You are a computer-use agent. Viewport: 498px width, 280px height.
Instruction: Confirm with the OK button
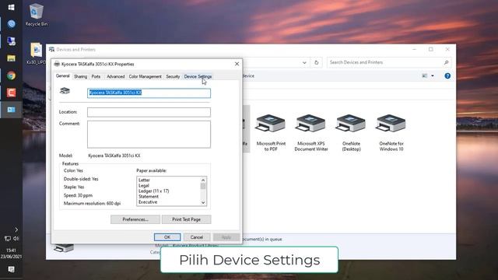click(167, 237)
